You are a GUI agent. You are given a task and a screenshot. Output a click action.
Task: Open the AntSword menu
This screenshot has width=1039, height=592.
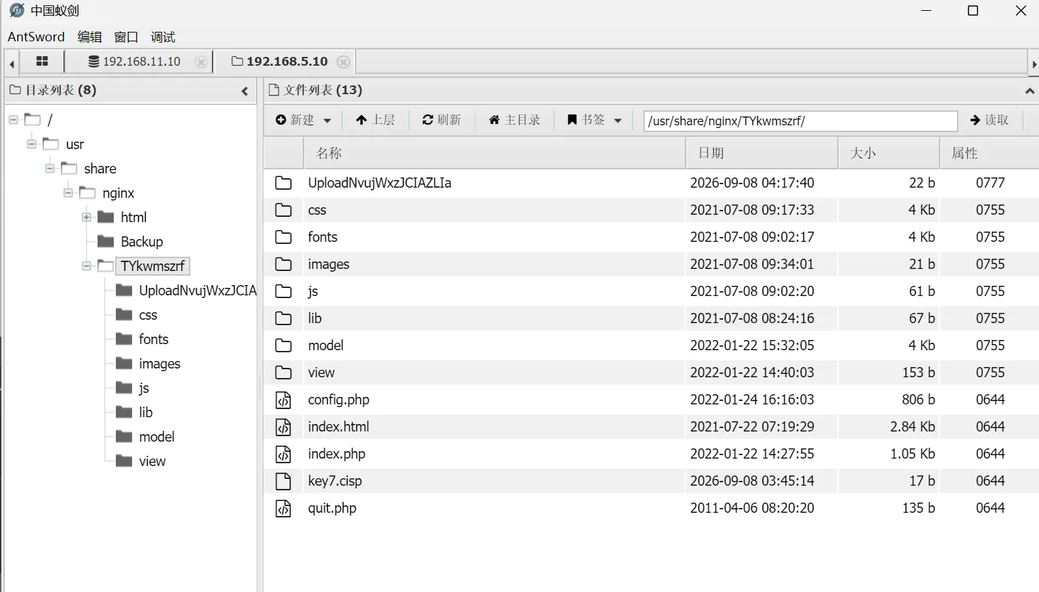[x=37, y=37]
